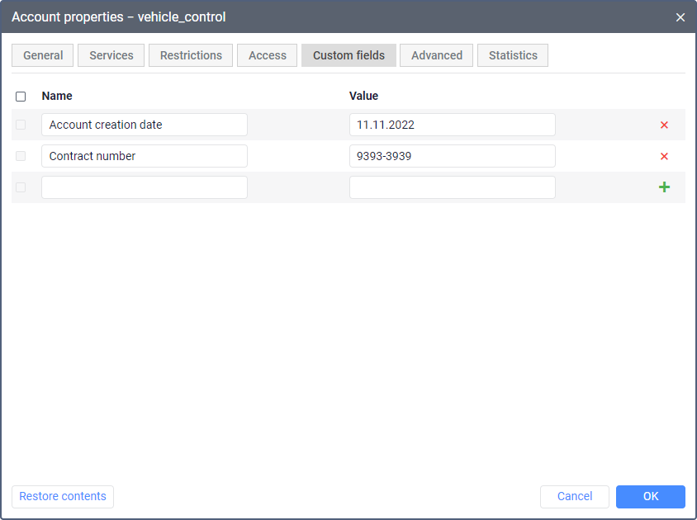
Task: Check the Account creation date row checkbox
Action: (x=21, y=125)
